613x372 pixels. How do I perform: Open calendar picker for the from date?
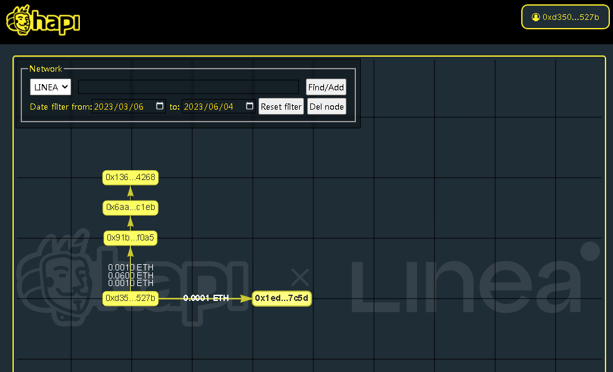tap(160, 106)
